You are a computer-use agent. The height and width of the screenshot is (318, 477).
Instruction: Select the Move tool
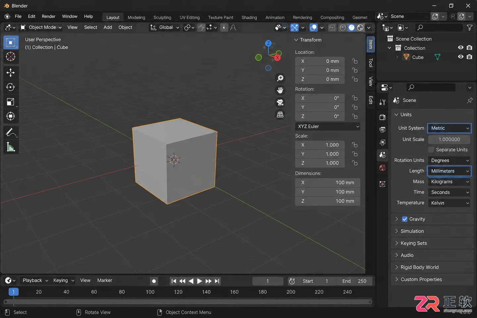click(11, 73)
